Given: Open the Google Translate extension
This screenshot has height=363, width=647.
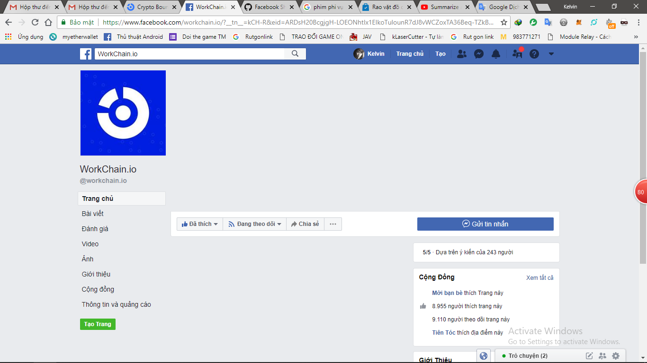Looking at the screenshot, I should pyautogui.click(x=548, y=22).
